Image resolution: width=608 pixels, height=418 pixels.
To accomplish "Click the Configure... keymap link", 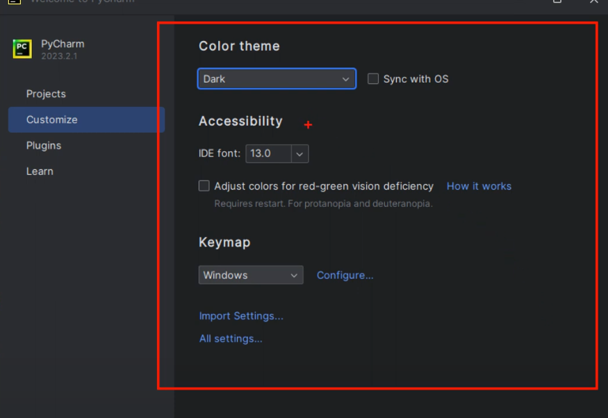I will pyautogui.click(x=345, y=275).
